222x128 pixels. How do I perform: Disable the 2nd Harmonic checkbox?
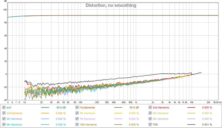150,107
